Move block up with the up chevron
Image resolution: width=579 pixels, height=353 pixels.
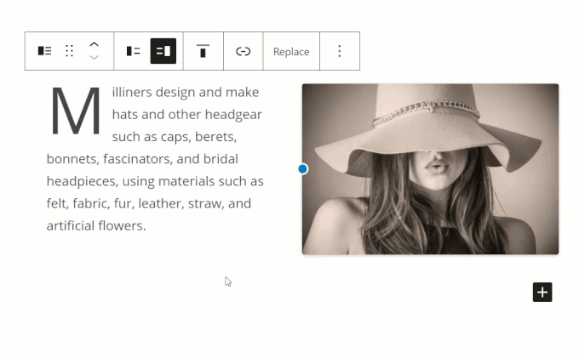pos(95,44)
